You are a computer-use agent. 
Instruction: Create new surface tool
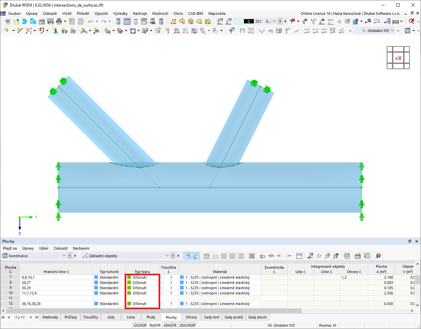point(107,31)
